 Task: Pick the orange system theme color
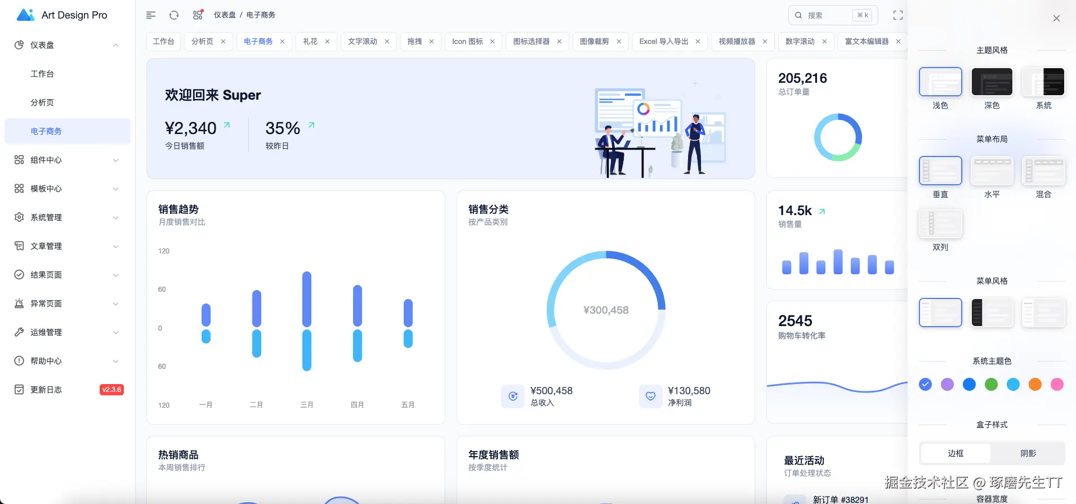pyautogui.click(x=1035, y=384)
